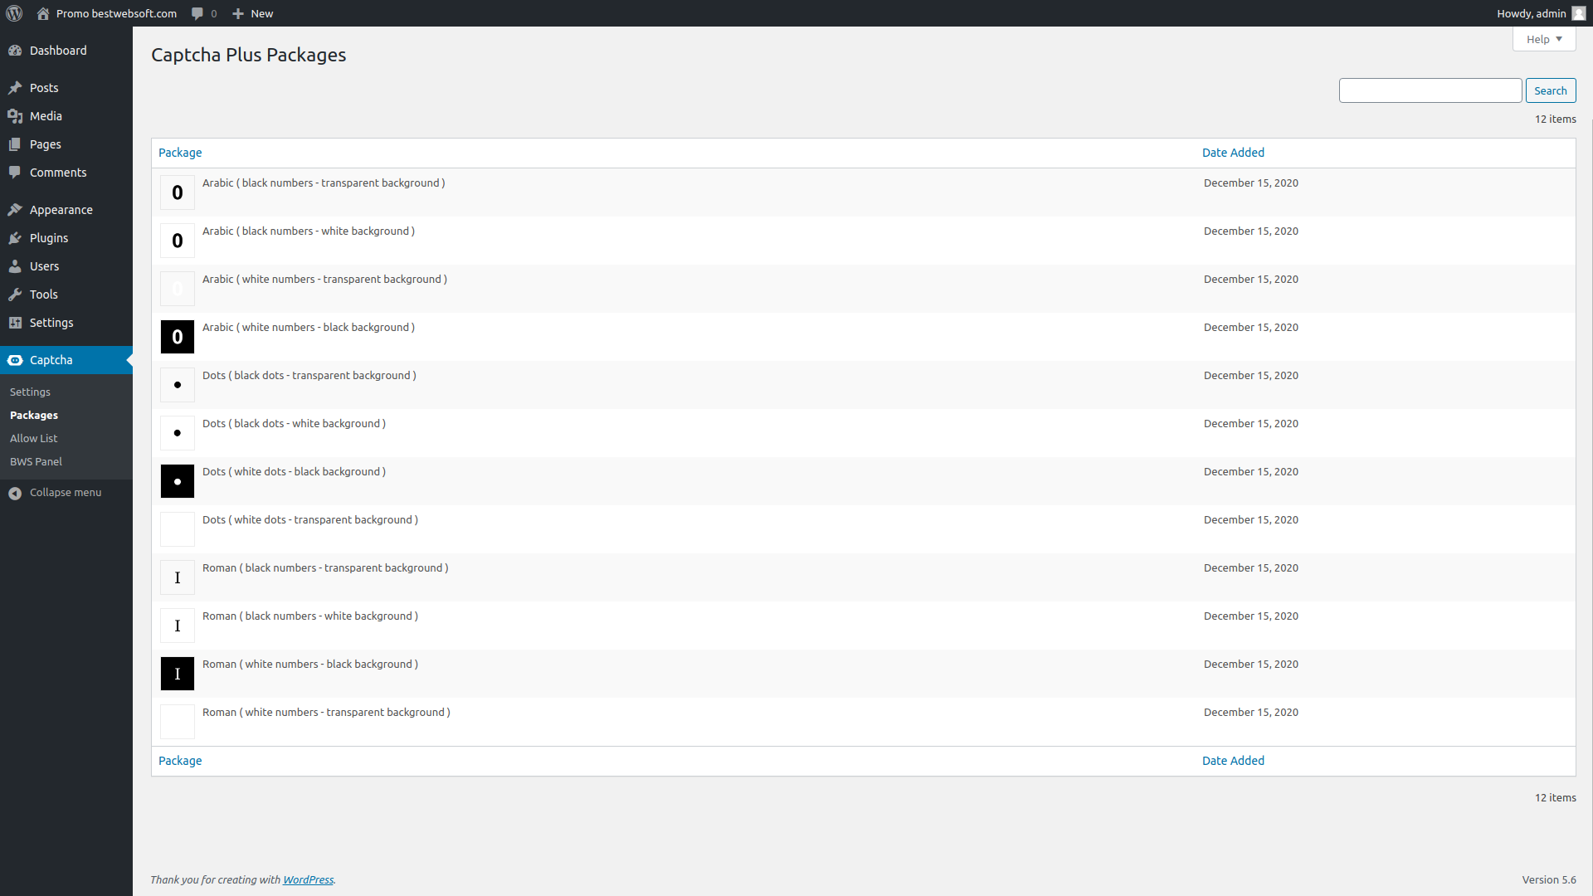
Task: Expand the Help dropdown tab
Action: [1543, 39]
